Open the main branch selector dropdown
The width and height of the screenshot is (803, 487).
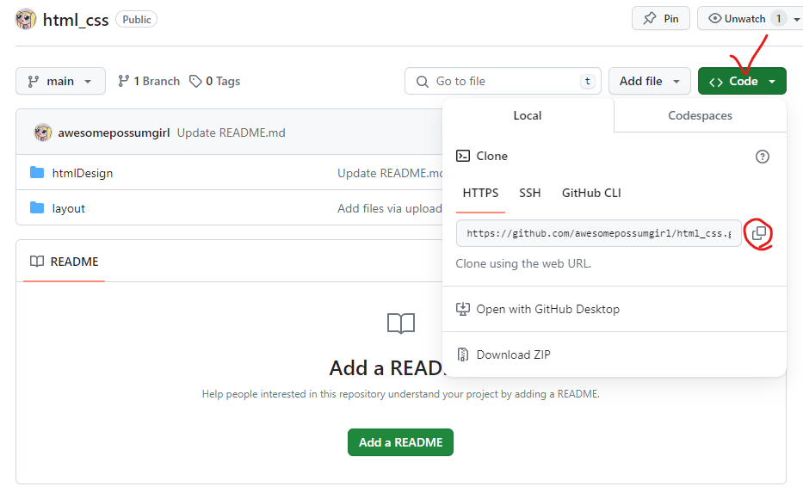(60, 81)
